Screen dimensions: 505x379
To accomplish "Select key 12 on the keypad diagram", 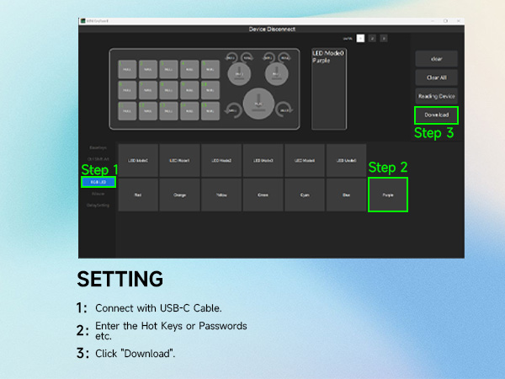I will 148,111.
